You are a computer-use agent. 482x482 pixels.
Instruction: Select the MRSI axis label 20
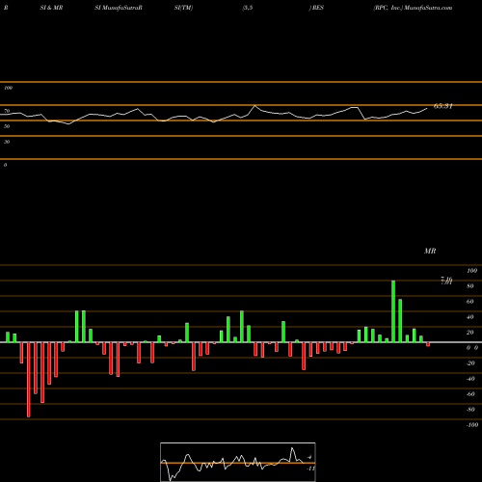pos(470,333)
